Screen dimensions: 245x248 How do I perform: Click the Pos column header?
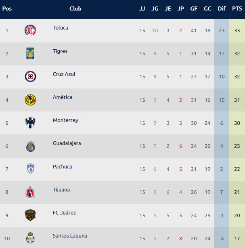pyautogui.click(x=7, y=8)
